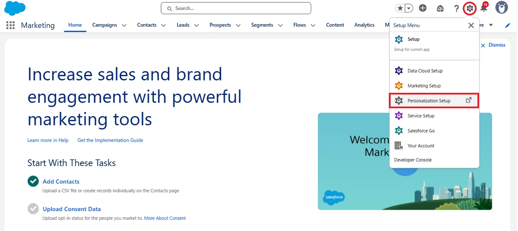The width and height of the screenshot is (518, 231).
Task: Open Learn more in Help link
Action: 48,140
